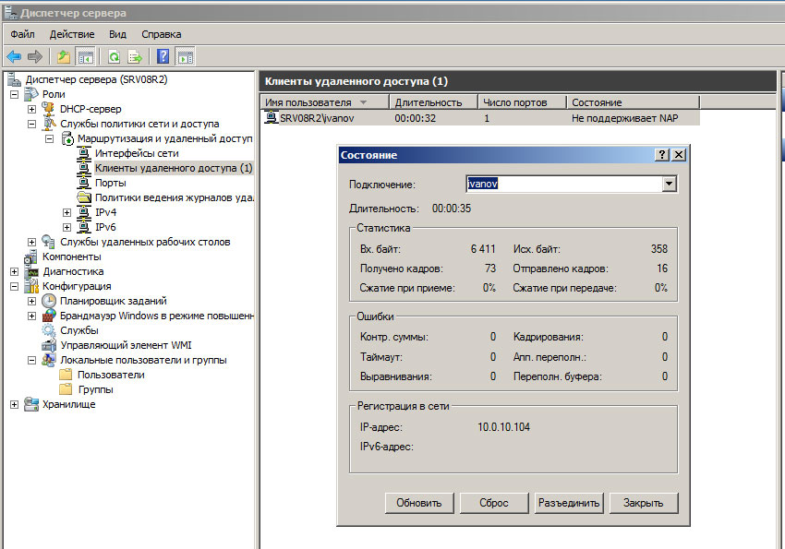Viewport: 785px width, 549px height.
Task: Expand the IPv4 tree node
Action: point(66,212)
